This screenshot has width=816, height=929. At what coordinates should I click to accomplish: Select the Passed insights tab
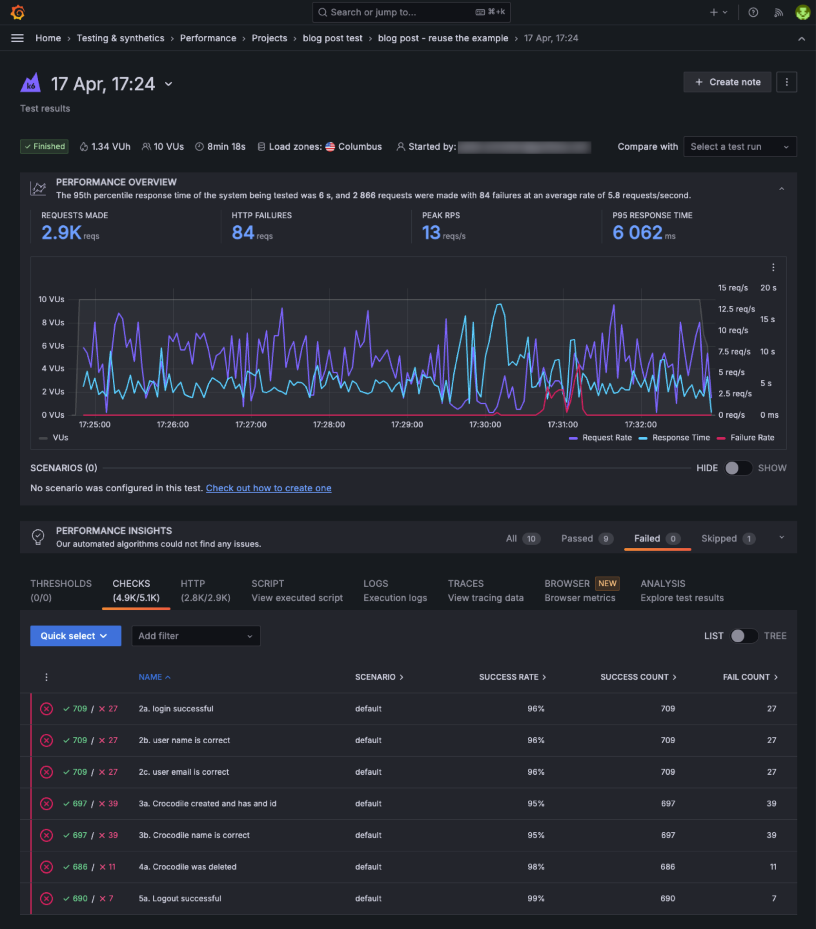click(x=586, y=538)
